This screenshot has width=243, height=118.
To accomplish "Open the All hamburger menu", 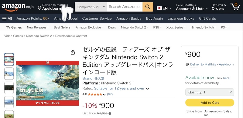I will tap(7, 19).
